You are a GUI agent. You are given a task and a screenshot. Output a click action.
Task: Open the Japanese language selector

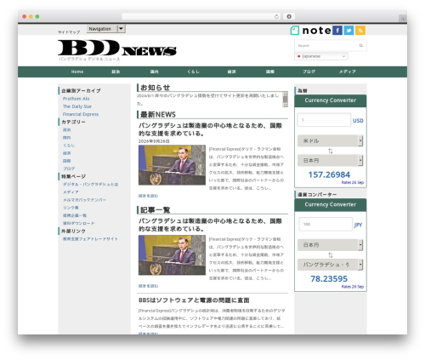(x=321, y=56)
